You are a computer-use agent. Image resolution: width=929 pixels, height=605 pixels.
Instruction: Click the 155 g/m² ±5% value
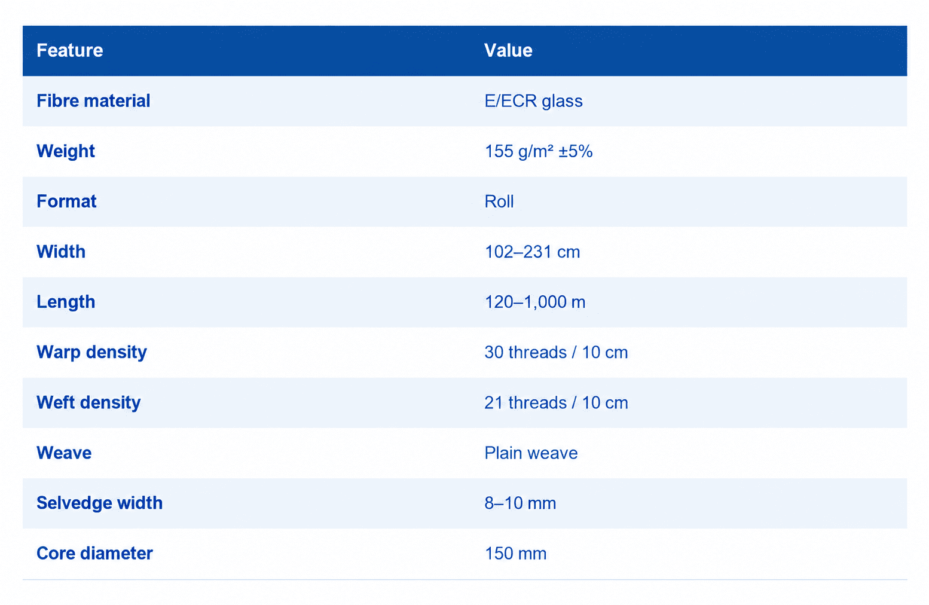[539, 151]
